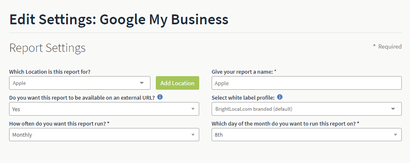Open the day of month dropdown showing 8th
Viewport: 410px width, 163px height.
click(306, 135)
